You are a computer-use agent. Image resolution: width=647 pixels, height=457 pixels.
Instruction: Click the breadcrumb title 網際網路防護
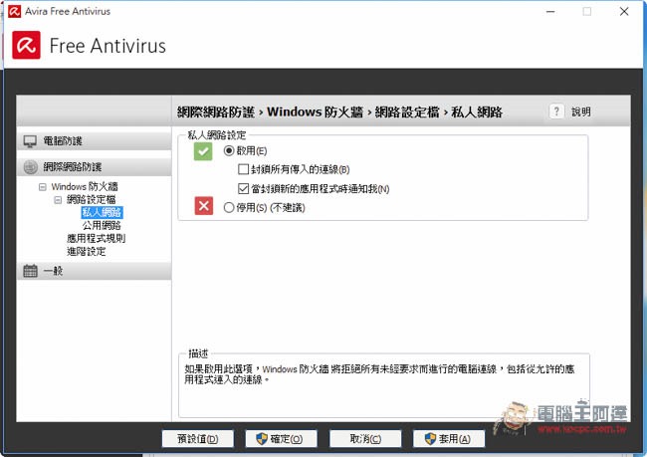pyautogui.click(x=216, y=112)
